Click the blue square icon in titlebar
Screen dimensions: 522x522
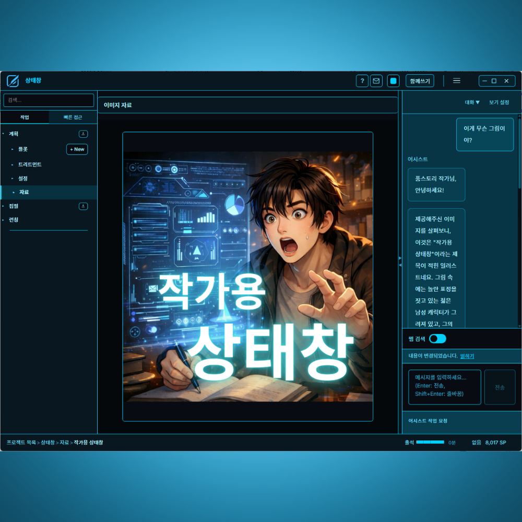tap(393, 80)
